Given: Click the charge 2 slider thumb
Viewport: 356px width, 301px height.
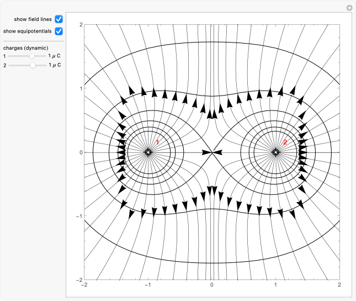Looking at the screenshot, I should [x=33, y=65].
